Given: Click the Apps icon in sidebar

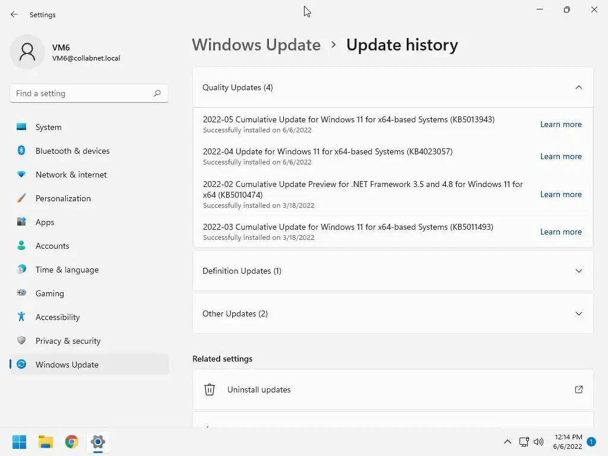Looking at the screenshot, I should [21, 222].
